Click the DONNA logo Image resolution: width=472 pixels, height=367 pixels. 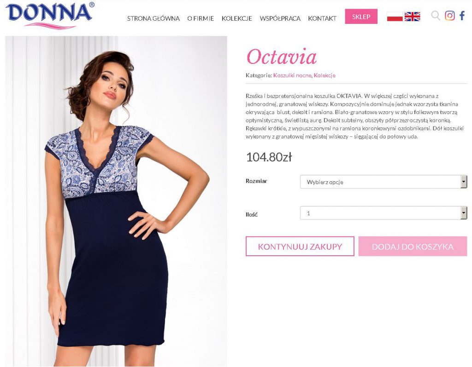coord(50,16)
